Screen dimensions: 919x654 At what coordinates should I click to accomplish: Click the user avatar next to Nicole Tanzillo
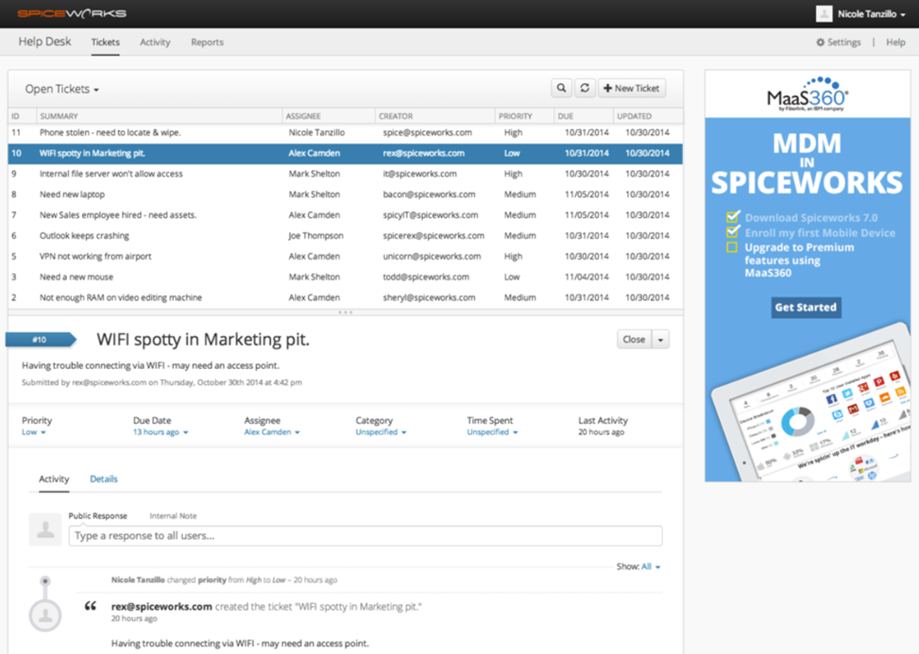824,14
